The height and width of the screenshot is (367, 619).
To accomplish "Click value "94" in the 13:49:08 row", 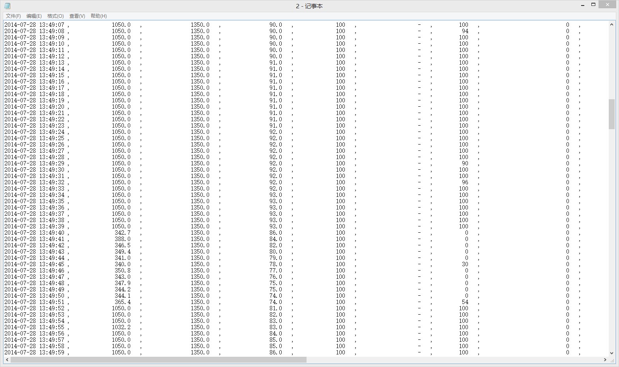I will pos(465,31).
